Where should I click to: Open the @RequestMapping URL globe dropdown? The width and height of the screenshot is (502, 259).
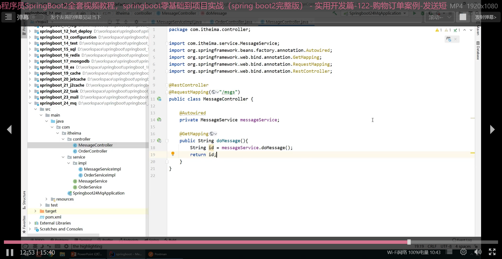pyautogui.click(x=215, y=92)
